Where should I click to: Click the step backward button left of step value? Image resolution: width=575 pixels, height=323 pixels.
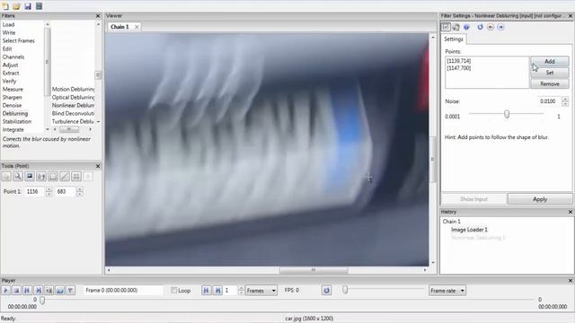[207, 291]
